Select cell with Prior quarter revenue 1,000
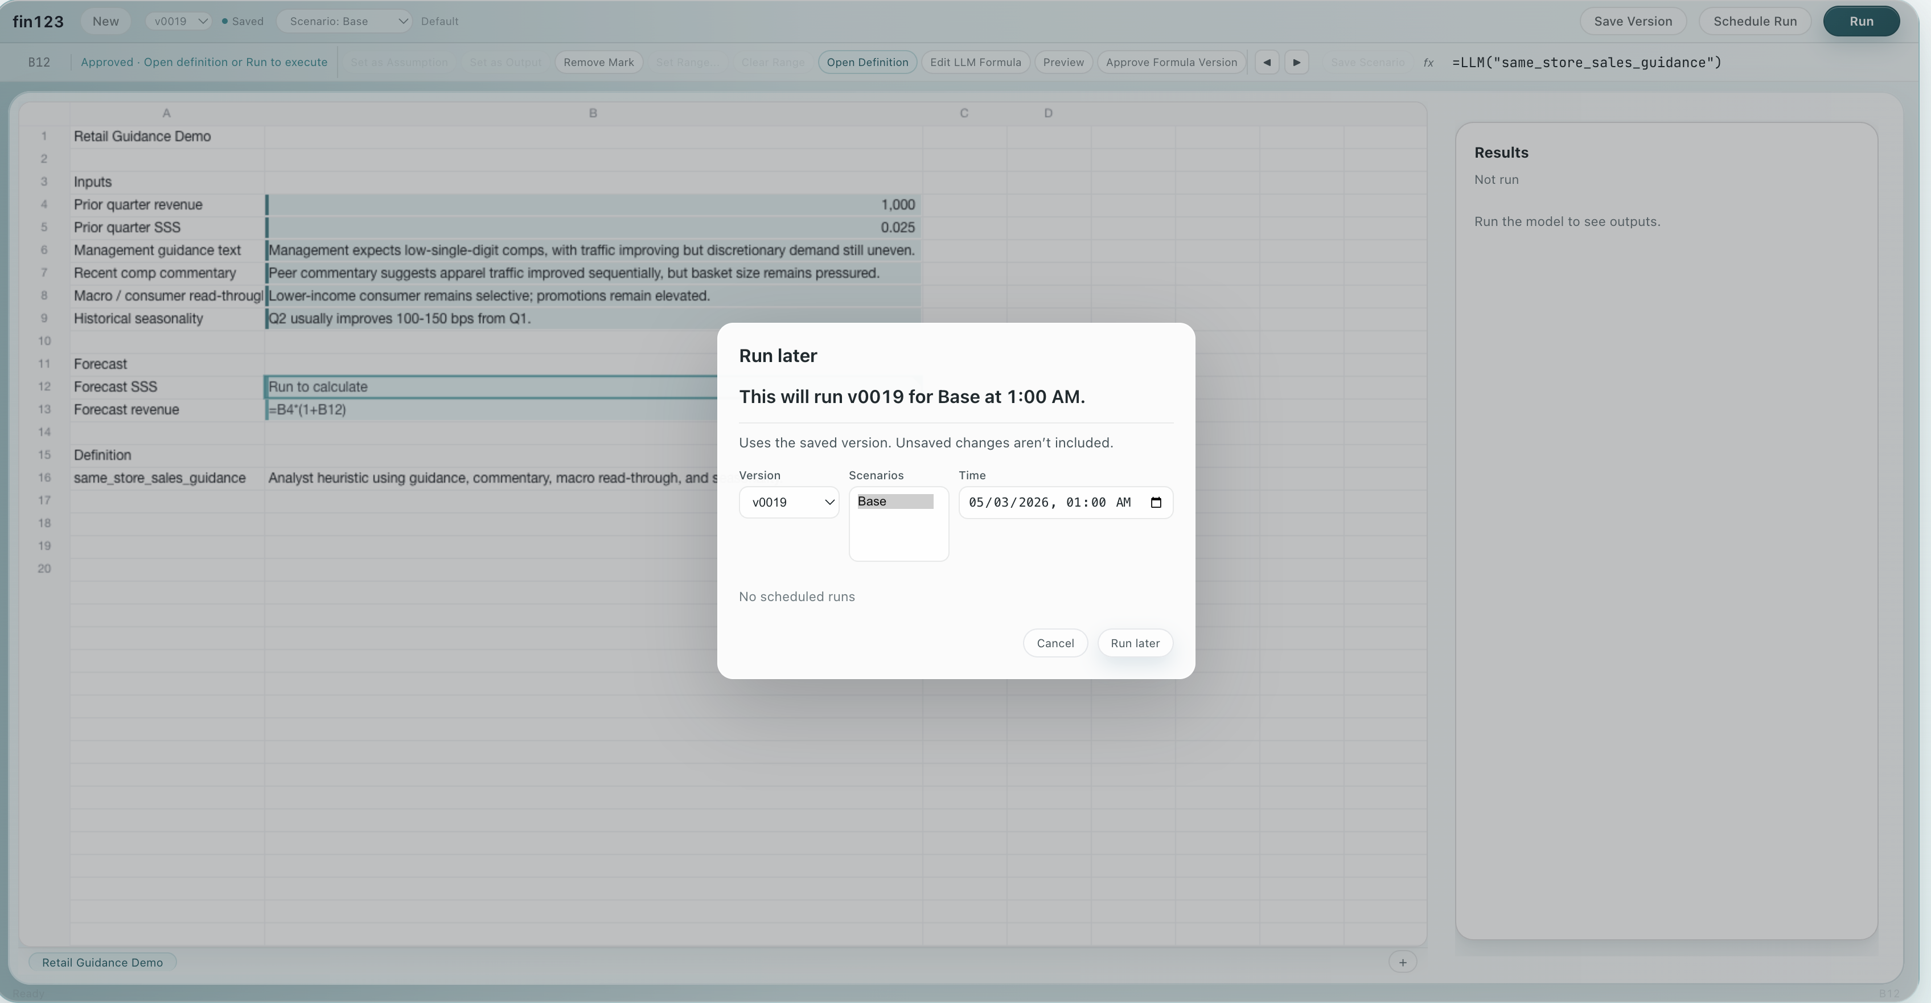Image resolution: width=1931 pixels, height=1003 pixels. pyautogui.click(x=593, y=205)
